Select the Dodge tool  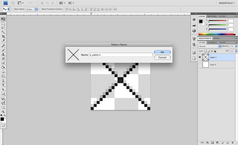click(x=3, y=76)
